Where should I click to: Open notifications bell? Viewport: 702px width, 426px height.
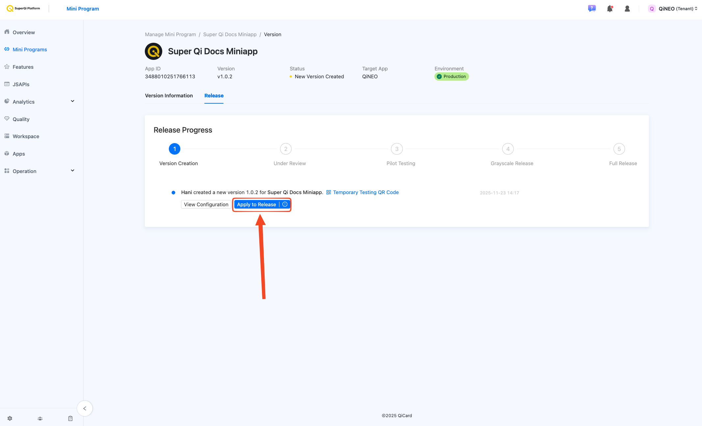610,9
